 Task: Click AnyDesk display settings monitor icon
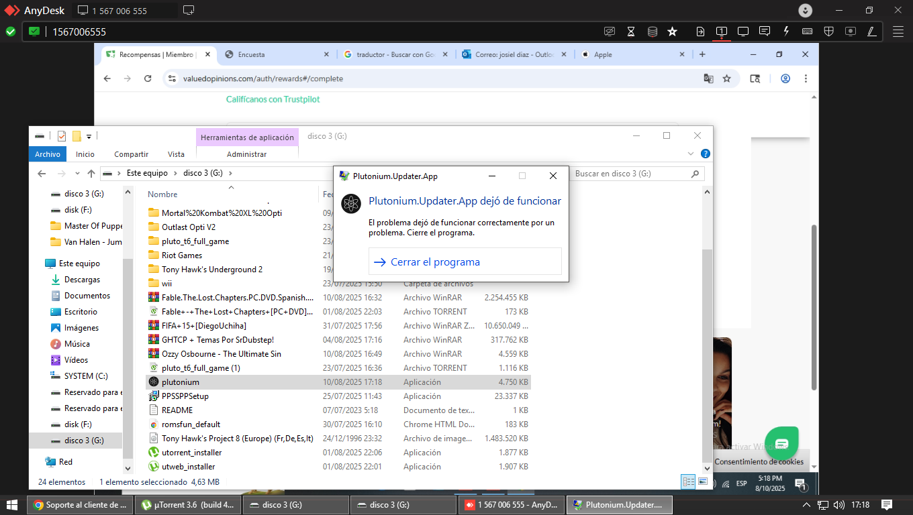tap(743, 32)
